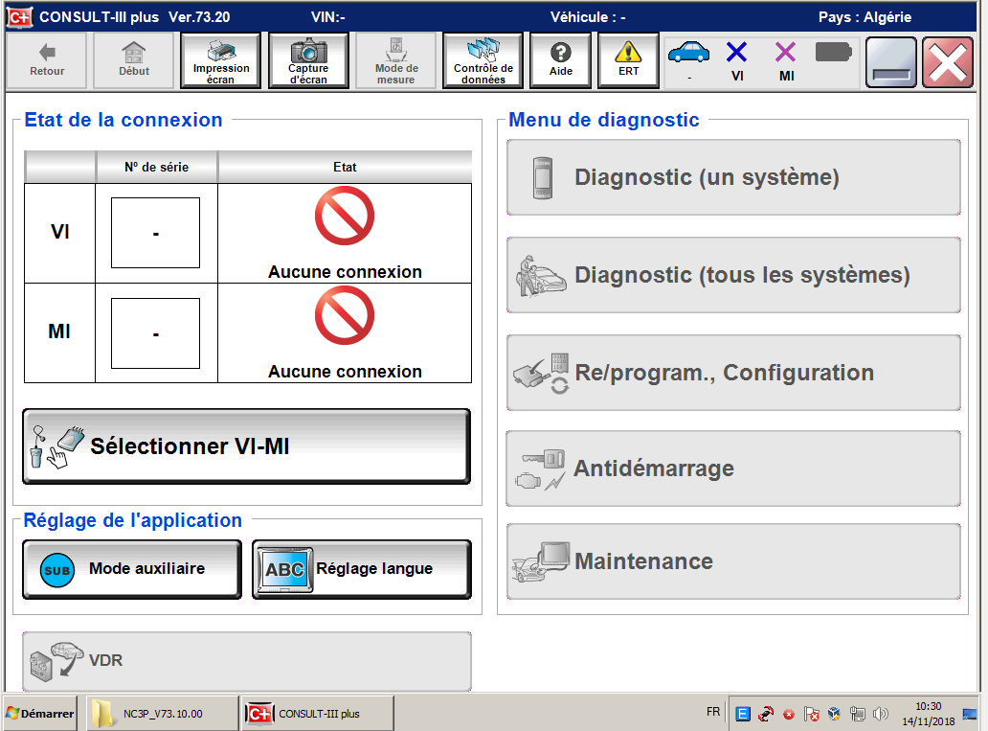Click the VI connection status X icon
Viewport: 988px width, 731px height.
736,53
